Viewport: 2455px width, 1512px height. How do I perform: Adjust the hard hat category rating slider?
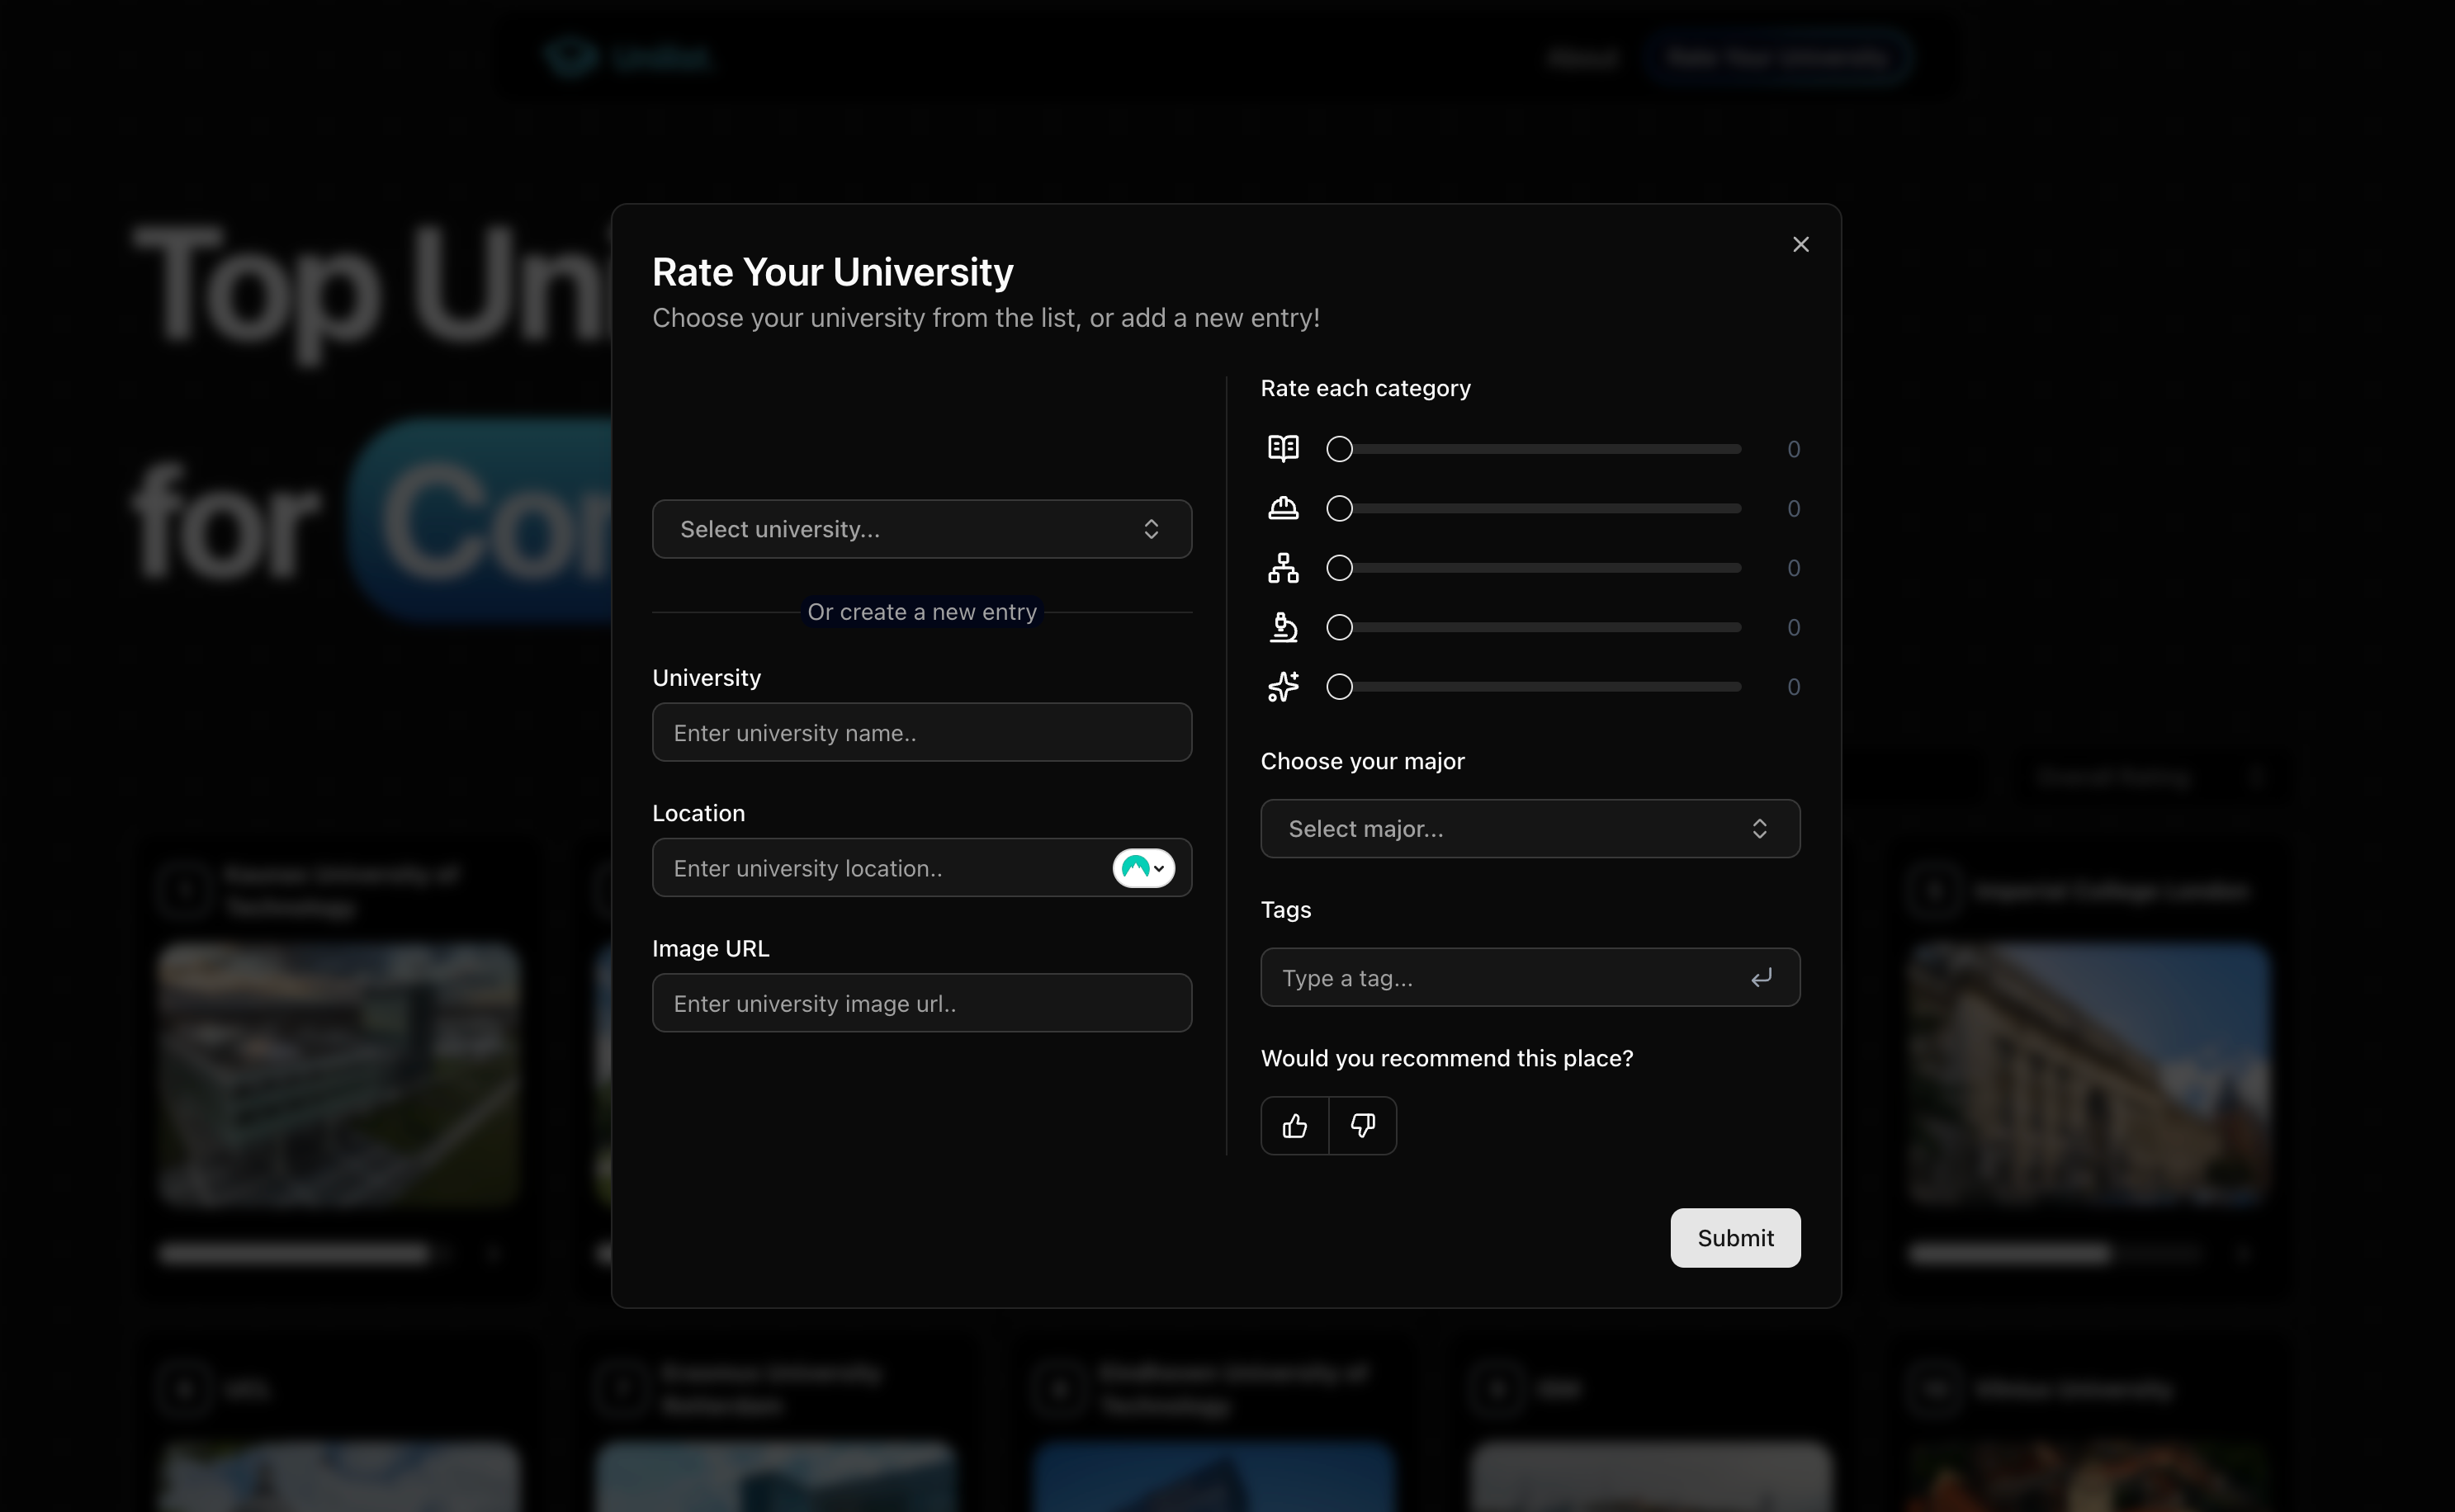[1533, 508]
